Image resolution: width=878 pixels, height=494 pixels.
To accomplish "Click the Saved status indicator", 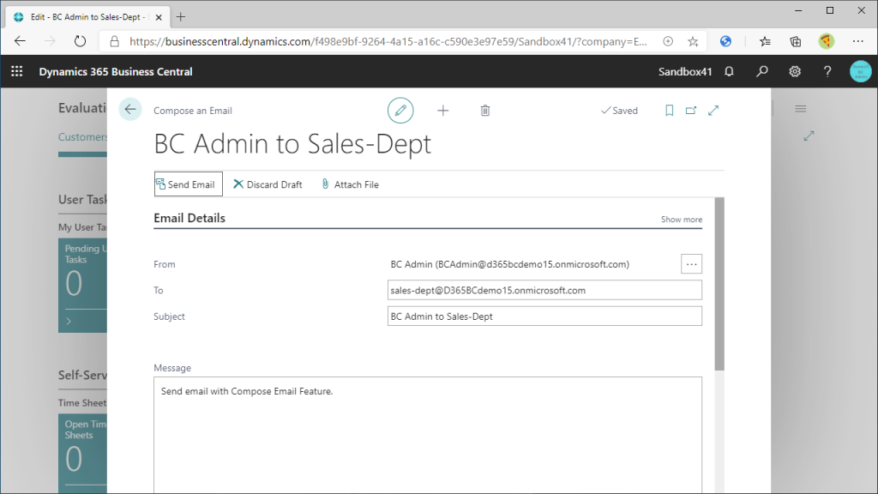I will 619,111.
